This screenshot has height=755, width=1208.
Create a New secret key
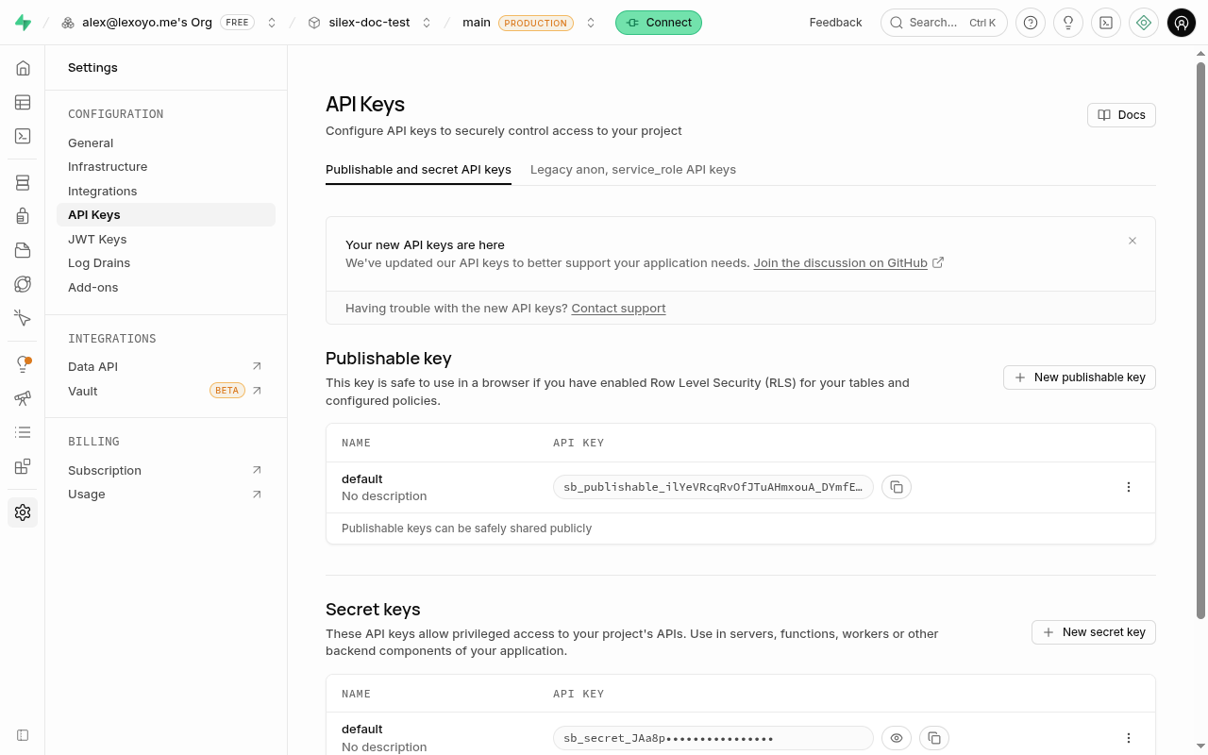1094,632
